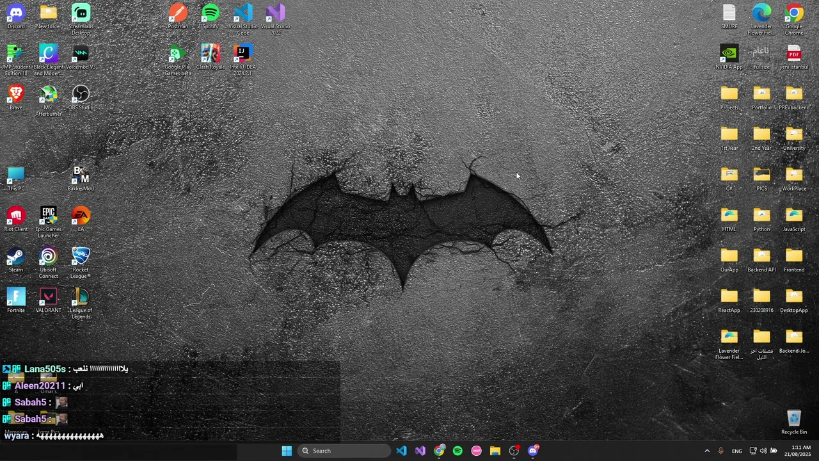
Task: Click the Windows Start button
Action: [x=287, y=451]
